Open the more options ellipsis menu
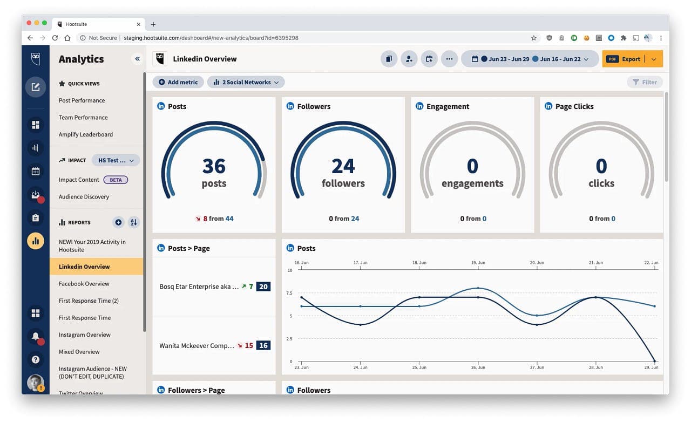 (x=449, y=58)
